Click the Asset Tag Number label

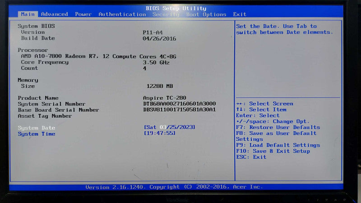pyautogui.click(x=45, y=116)
